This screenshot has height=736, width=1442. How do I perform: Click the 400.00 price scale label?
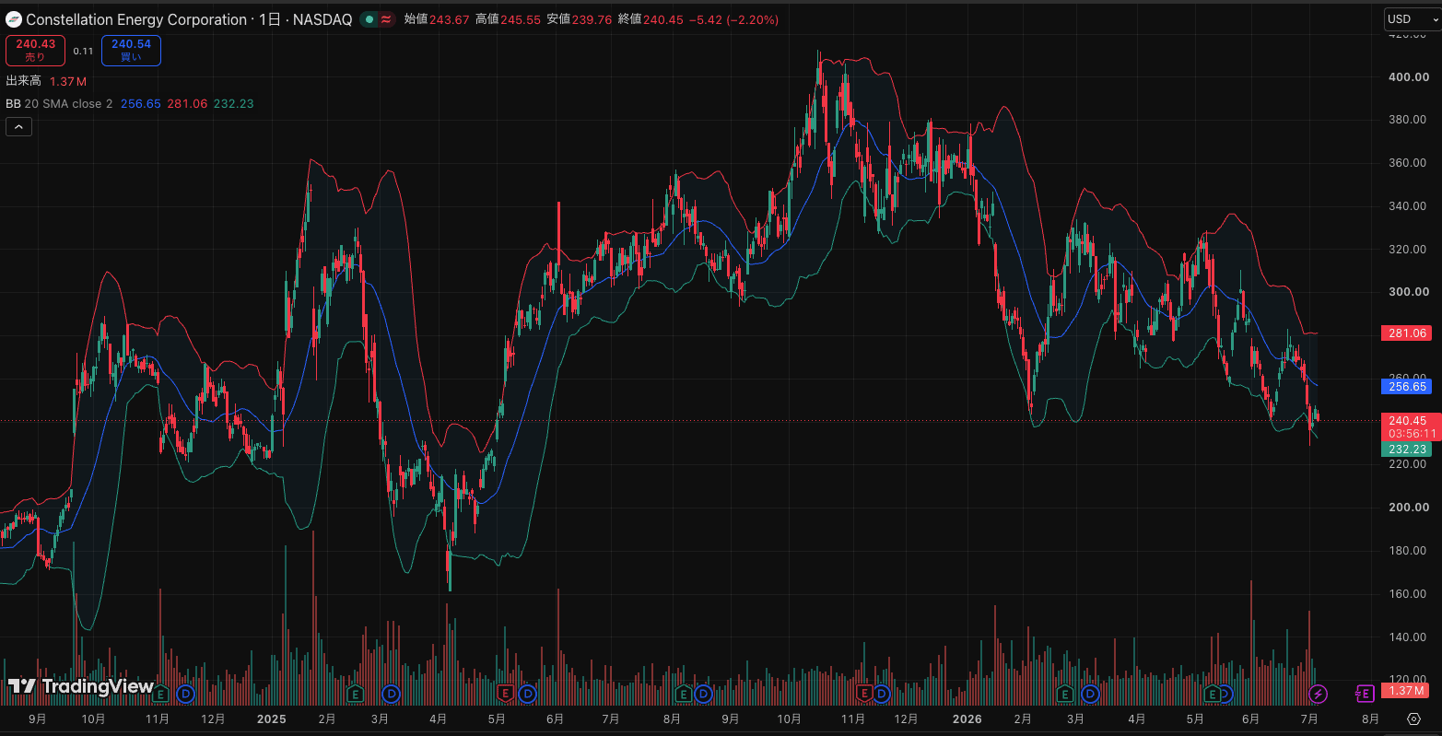coord(1409,76)
